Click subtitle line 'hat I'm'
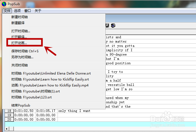This screenshot has width=196, height=132. (112, 59)
